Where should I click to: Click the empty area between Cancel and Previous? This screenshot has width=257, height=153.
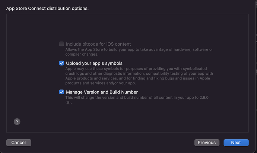112,143
